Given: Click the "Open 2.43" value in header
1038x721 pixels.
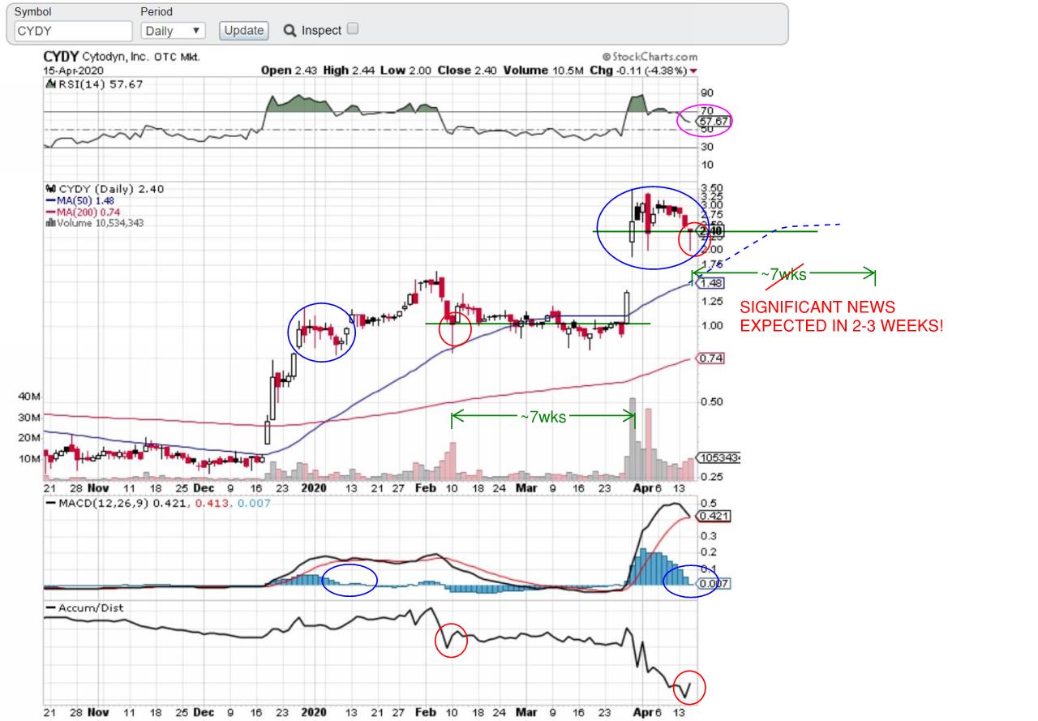Looking at the screenshot, I should click(x=290, y=71).
